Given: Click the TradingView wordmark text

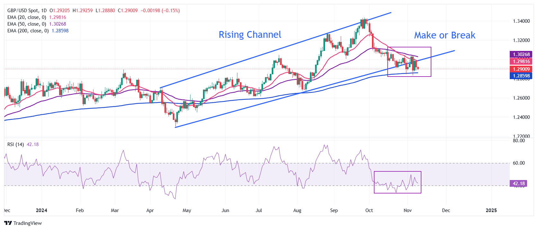Looking at the screenshot, I should click(28, 223).
